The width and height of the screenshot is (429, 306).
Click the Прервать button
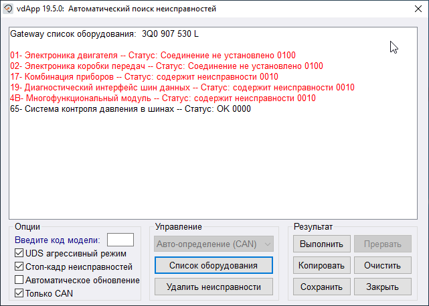click(382, 244)
